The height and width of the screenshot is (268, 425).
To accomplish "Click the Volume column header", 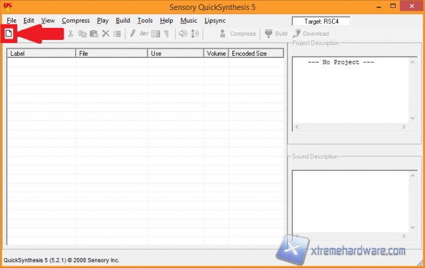I will pos(216,53).
